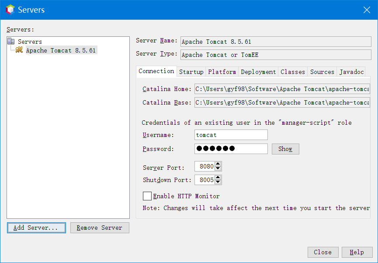The width and height of the screenshot is (378, 263).
Task: Click the Add Server... button
Action: coord(36,228)
